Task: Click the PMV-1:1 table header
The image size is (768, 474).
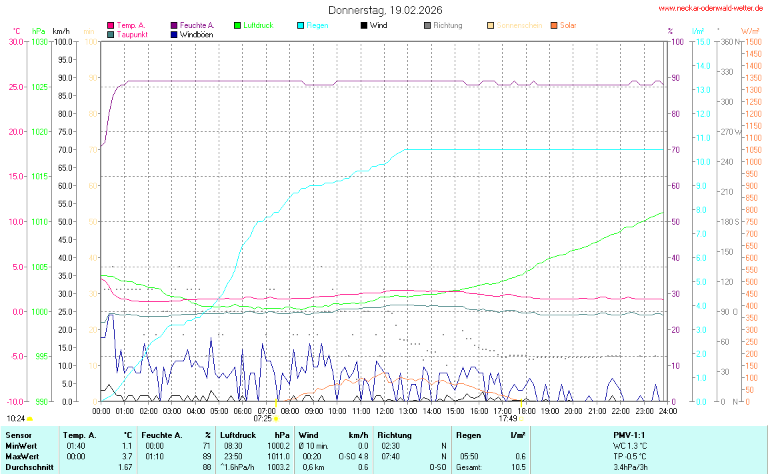Action: (630, 435)
